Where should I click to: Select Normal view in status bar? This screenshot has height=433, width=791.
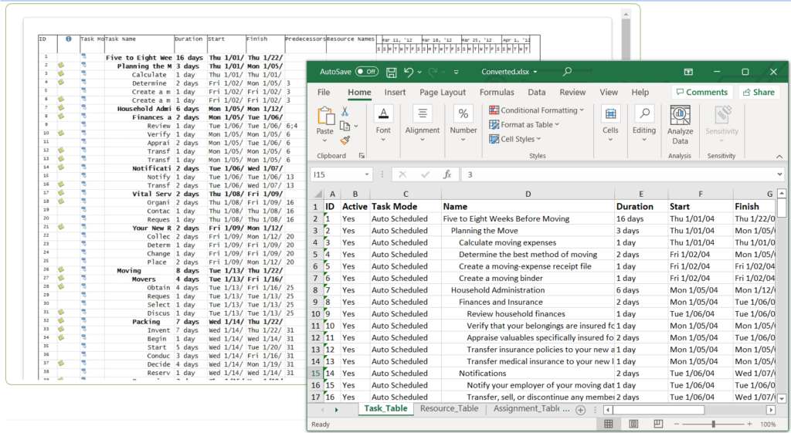[x=609, y=425]
